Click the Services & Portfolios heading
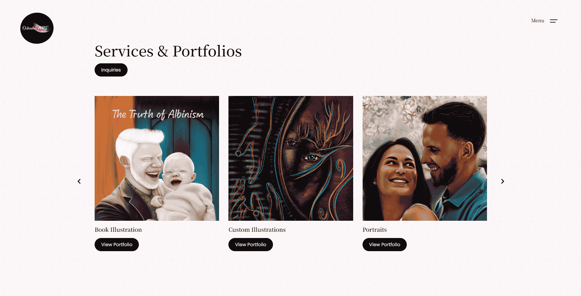The height and width of the screenshot is (296, 581). [x=168, y=51]
